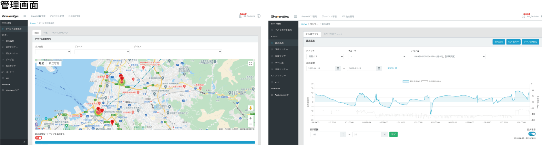Viewport: 542px width, 145px height.
Task: Click the 直近1ヶ月 link
Action: pyautogui.click(x=392, y=68)
